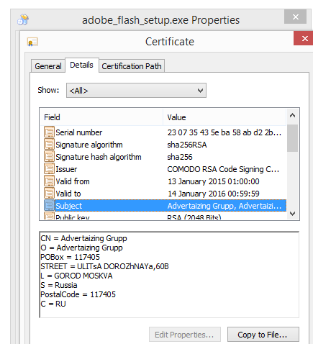Click the sha256RSA value

coord(187,145)
